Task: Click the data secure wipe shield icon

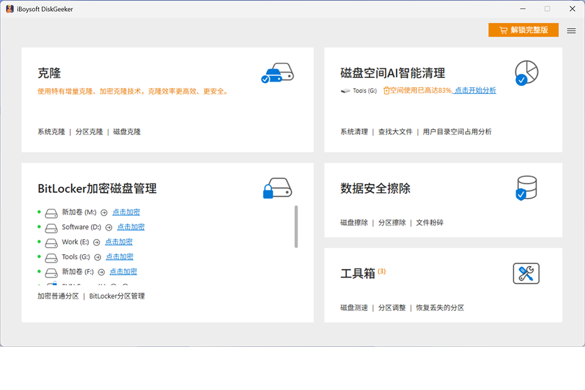Action: point(526,189)
